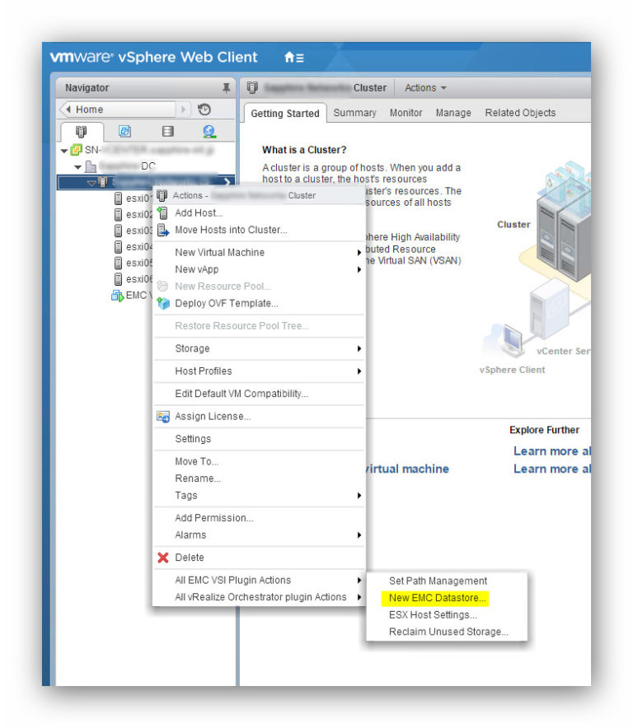This screenshot has height=728, width=633.
Task: Select the Storage navigator tab icon
Action: [x=168, y=132]
